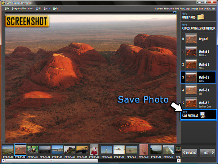This screenshot has width=218, height=164.
Task: Click the Current Filename PPE-Pic02.jpg text
Action: [172, 9]
